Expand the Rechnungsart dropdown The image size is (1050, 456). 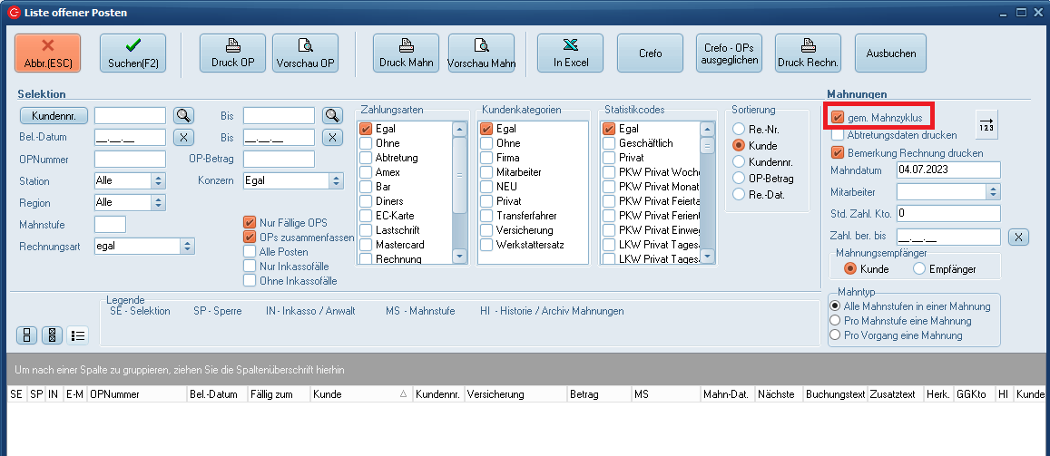pyautogui.click(x=188, y=246)
